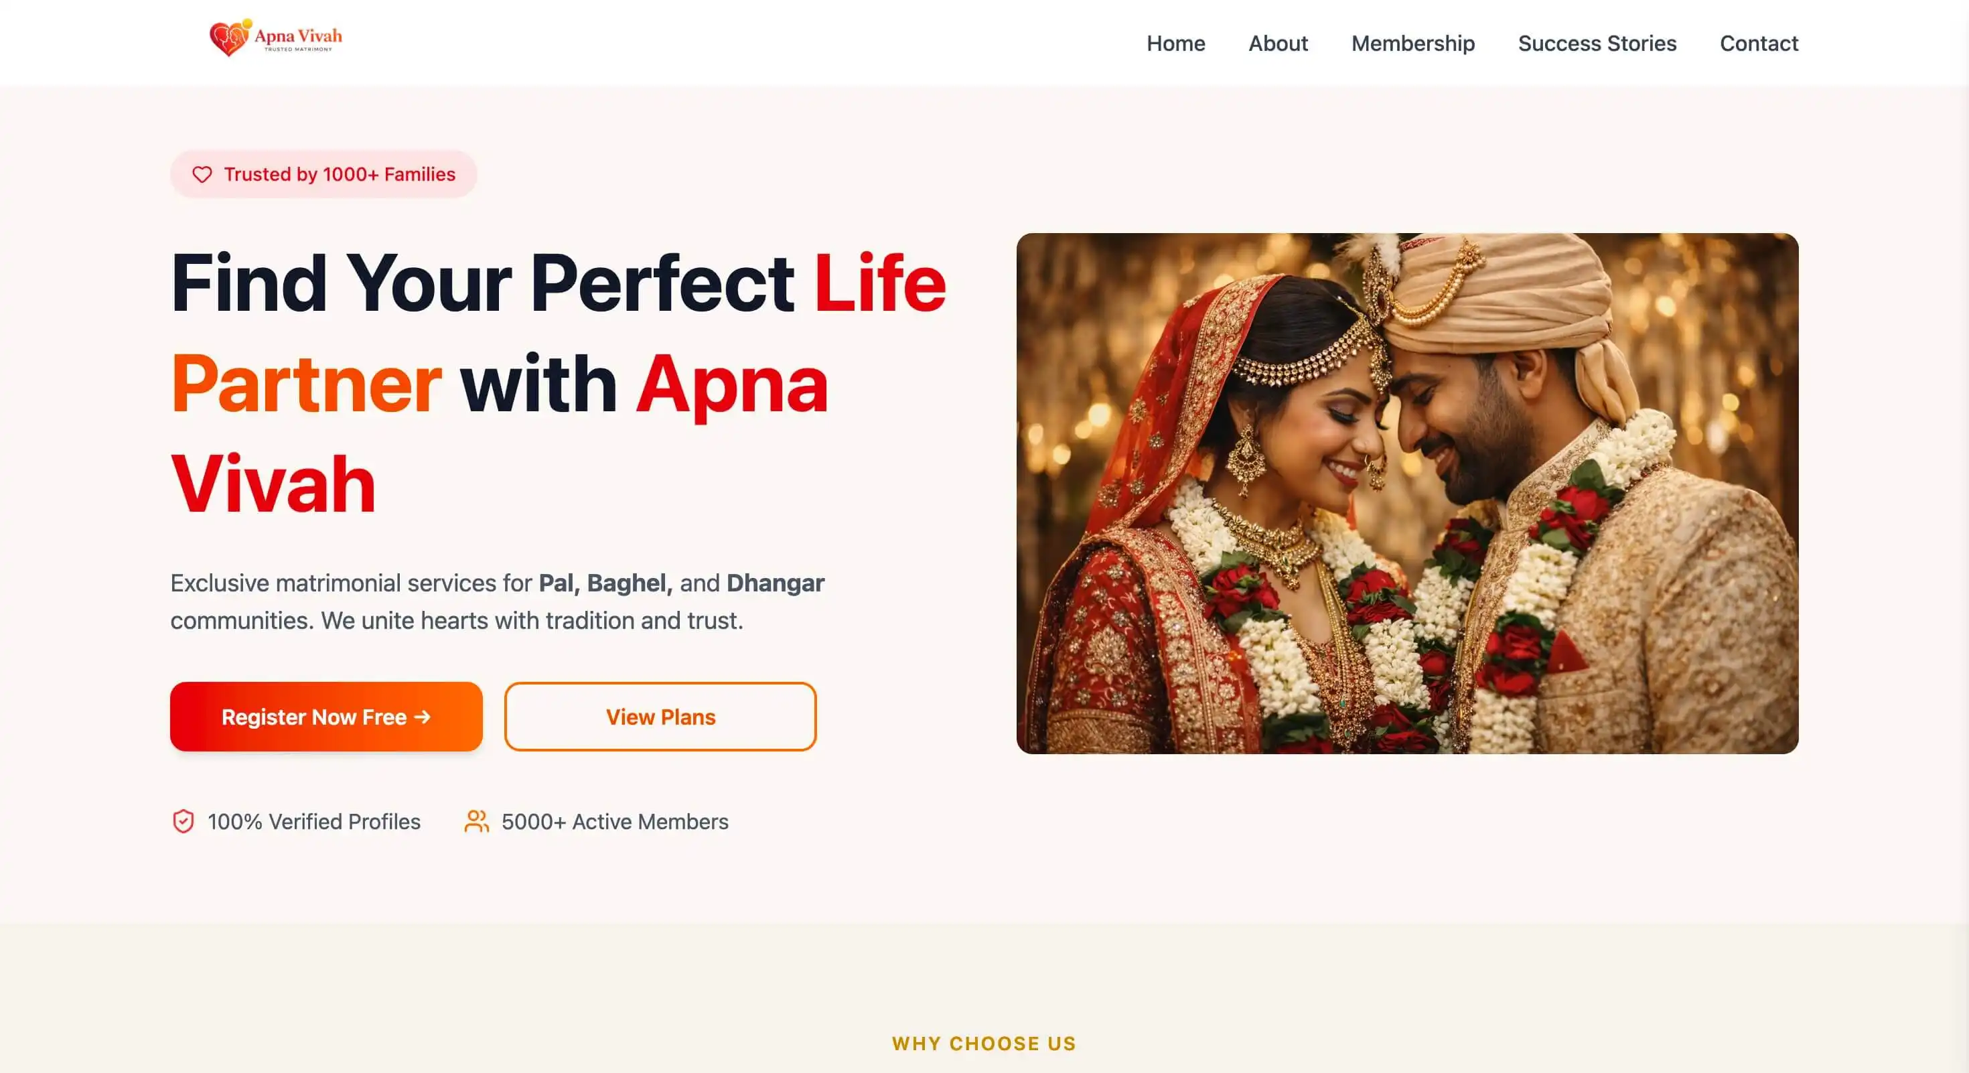This screenshot has height=1073, width=1969.
Task: Open the Home menu item
Action: point(1175,44)
